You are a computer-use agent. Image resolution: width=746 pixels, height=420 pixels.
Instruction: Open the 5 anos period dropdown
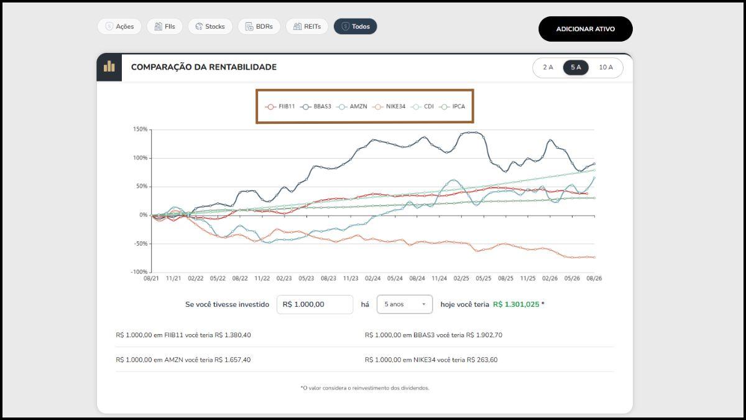[x=405, y=304]
